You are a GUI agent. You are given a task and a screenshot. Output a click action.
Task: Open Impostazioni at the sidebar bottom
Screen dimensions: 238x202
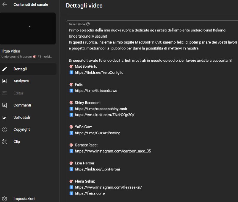(x=24, y=199)
